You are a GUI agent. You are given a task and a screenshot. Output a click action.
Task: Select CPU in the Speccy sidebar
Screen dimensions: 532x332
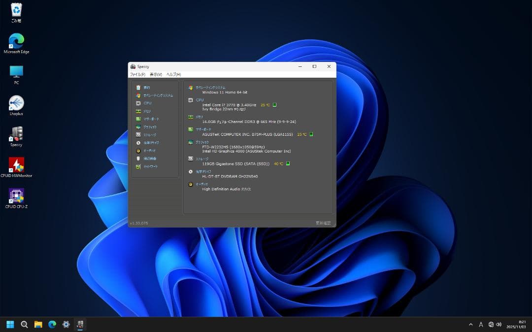tap(147, 103)
